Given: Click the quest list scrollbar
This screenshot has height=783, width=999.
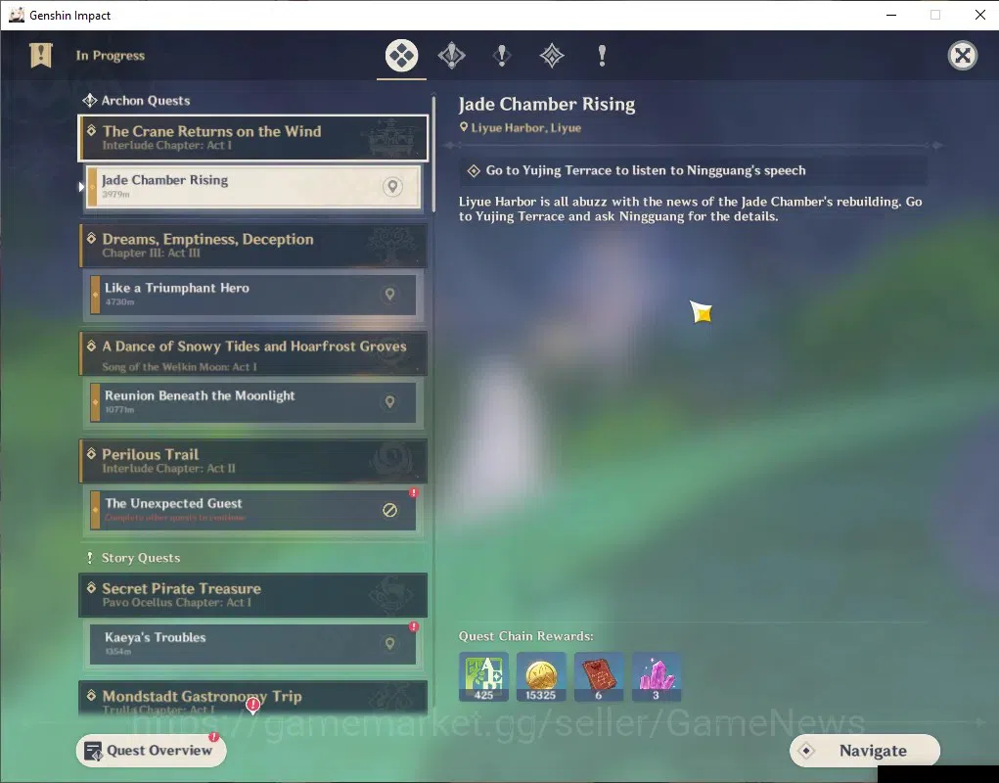Looking at the screenshot, I should point(433,154).
